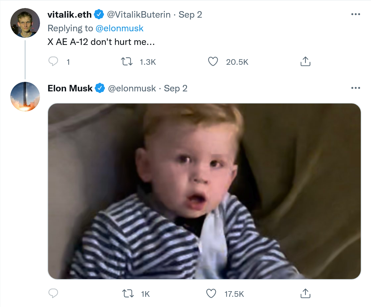Screen dimensions: 371x307
Task: Open Elon Musk's rocket profile picture
Action: (x=25, y=96)
